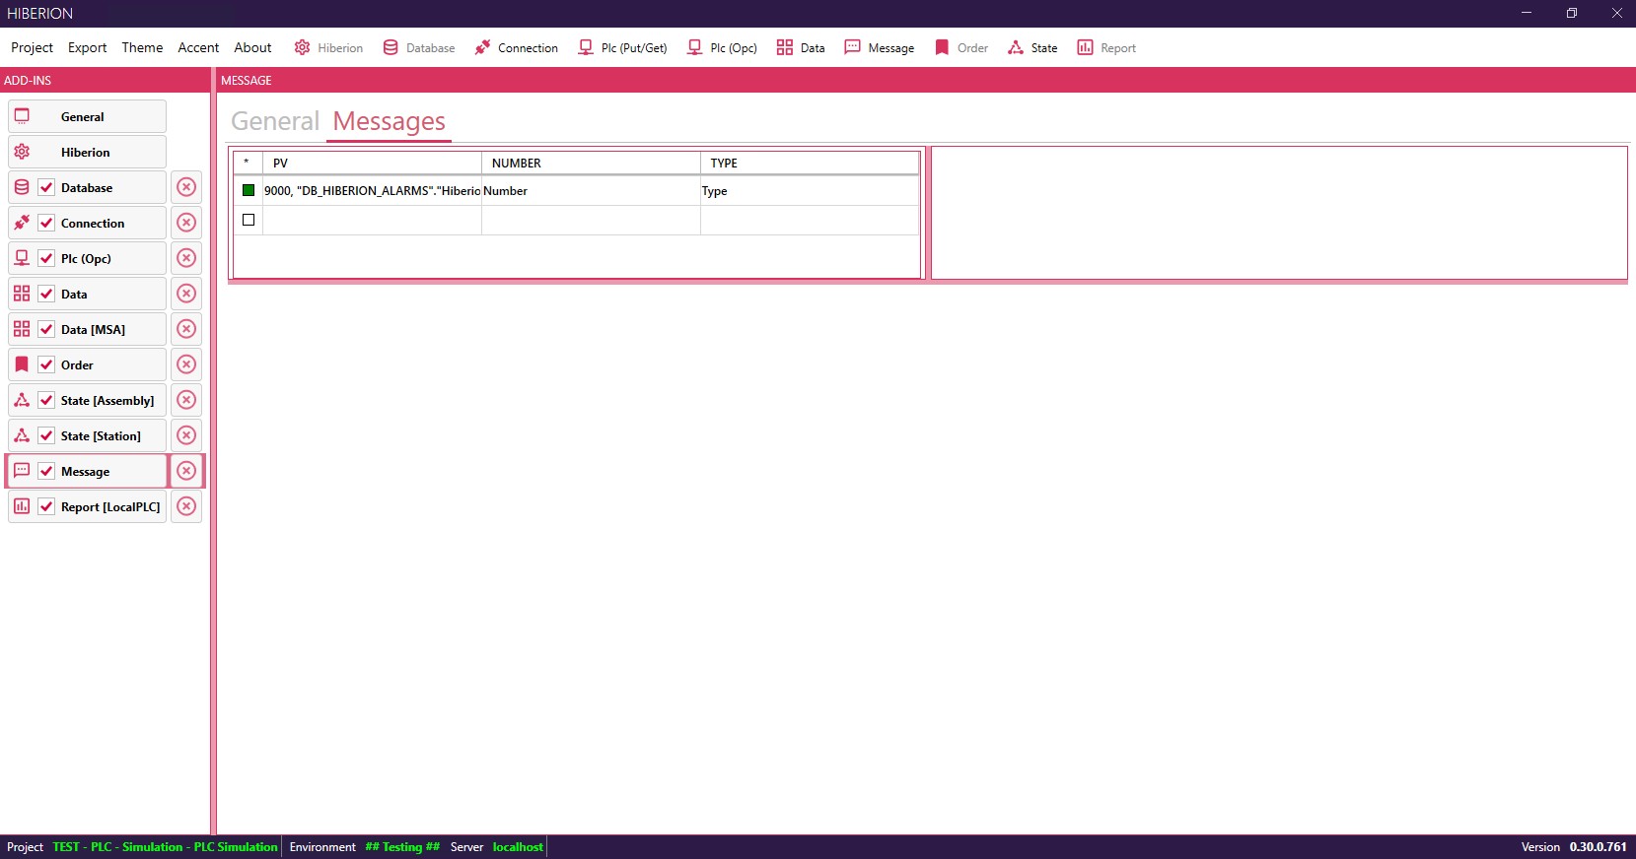1636x859 pixels.
Task: Remove State [Station] add-in via X icon
Action: [x=186, y=435]
